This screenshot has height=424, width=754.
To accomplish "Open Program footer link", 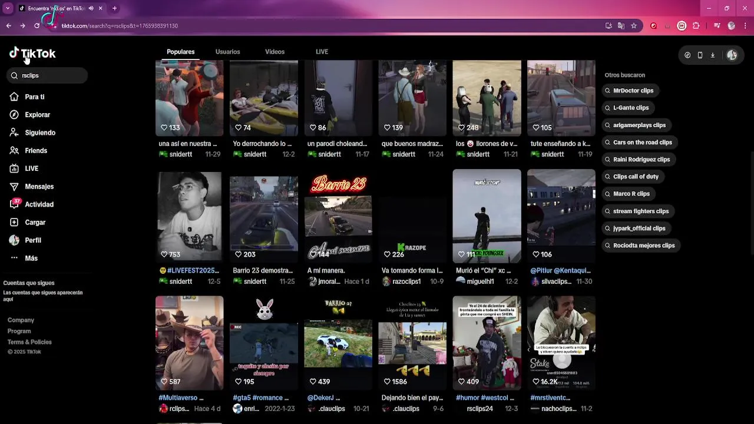I will tap(19, 331).
